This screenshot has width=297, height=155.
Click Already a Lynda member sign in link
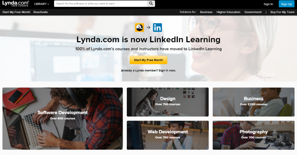(x=148, y=70)
